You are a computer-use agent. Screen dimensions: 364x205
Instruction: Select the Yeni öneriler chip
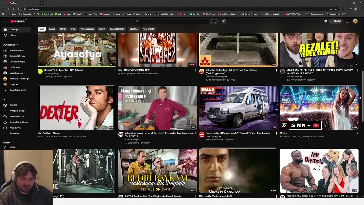[149, 29]
